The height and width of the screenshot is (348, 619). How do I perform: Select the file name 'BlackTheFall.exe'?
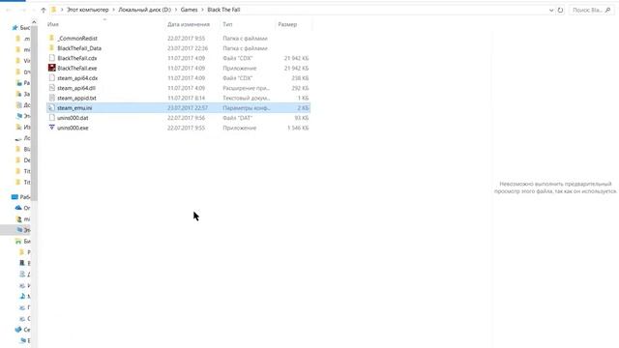(77, 68)
